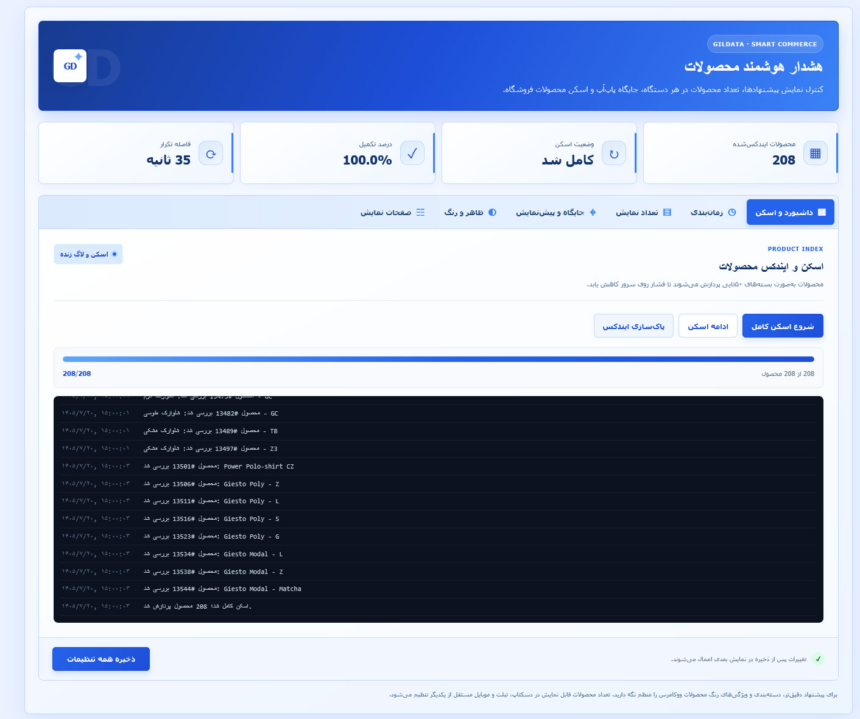Click the repeat icon on فاصله تکرار card
Viewport: 860px width, 719px height.
pos(211,154)
